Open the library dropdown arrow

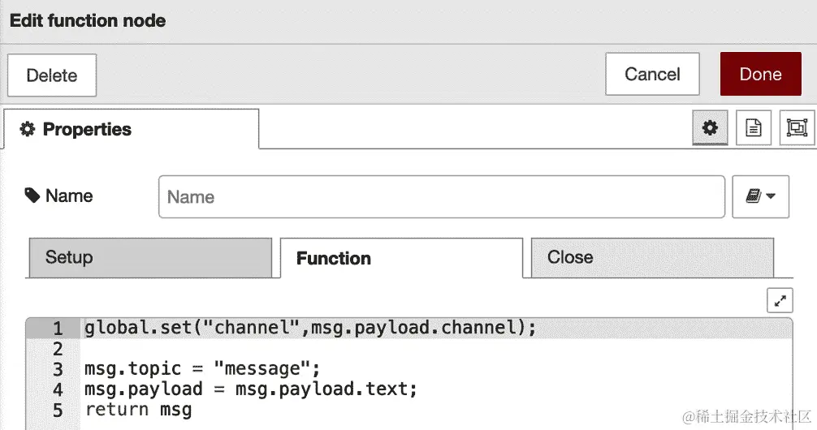771,196
